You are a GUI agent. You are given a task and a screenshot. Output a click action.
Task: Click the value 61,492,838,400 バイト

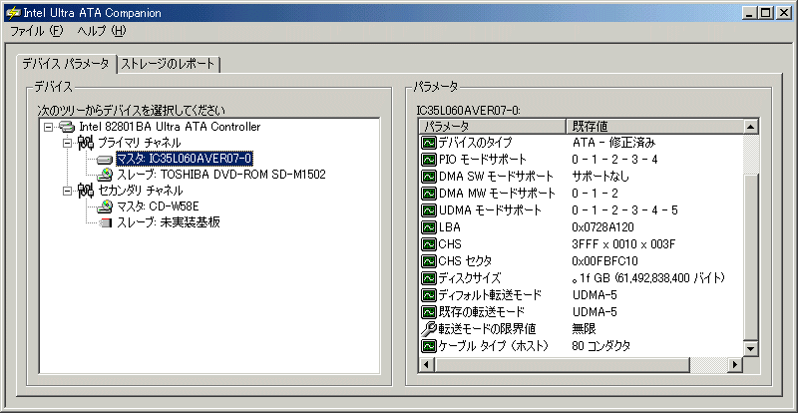point(669,278)
